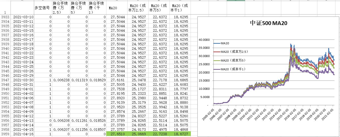Viewport: 340px width, 137px height.
Task: Select the cell with value 27.7538
Action: tap(117, 89)
